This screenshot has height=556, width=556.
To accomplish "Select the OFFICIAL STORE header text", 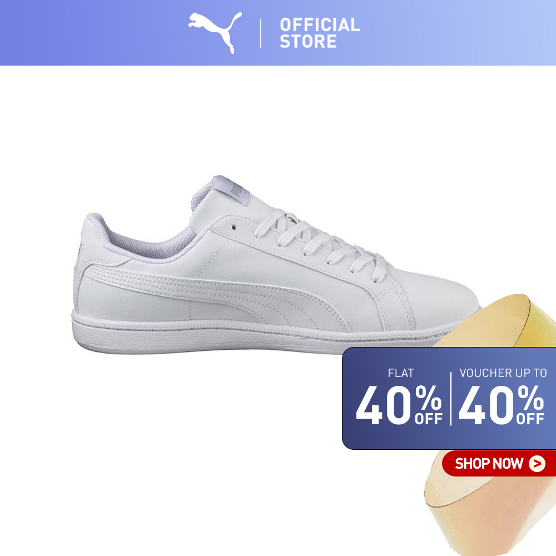I will coord(320,33).
